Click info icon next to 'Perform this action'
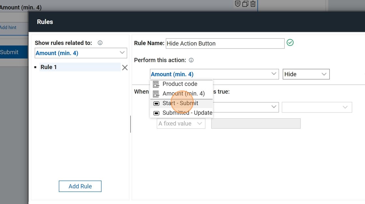 (191, 60)
